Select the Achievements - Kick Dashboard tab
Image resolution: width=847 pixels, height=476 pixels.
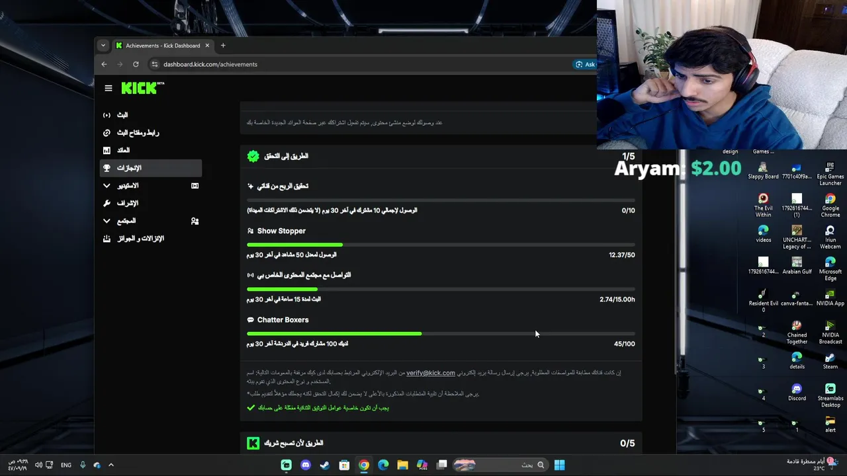pyautogui.click(x=162, y=46)
